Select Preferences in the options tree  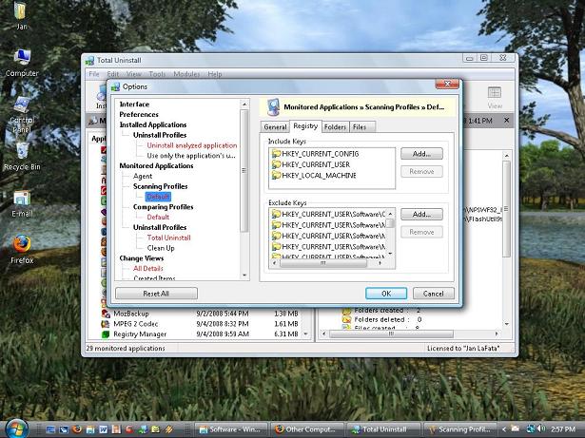[x=139, y=114]
